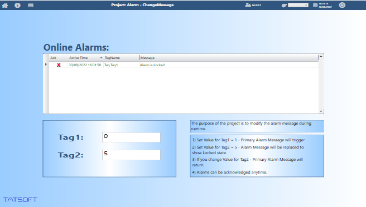Click the power shutdown icon
The width and height of the screenshot is (366, 207).
click(x=342, y=5)
